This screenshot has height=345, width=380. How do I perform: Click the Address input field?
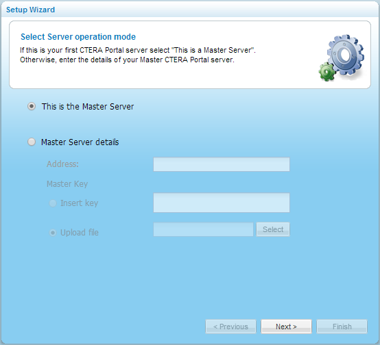pos(222,164)
